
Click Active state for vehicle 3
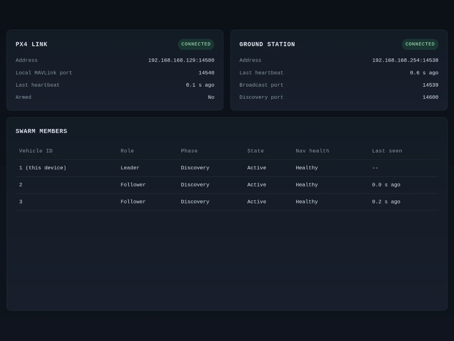click(256, 201)
